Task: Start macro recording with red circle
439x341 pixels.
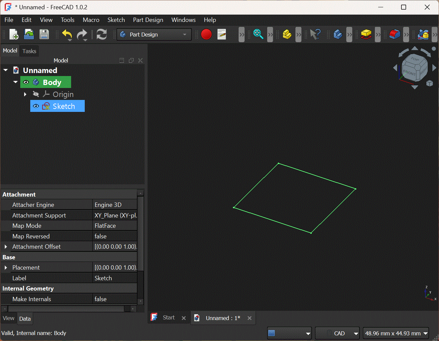Action: coord(206,35)
